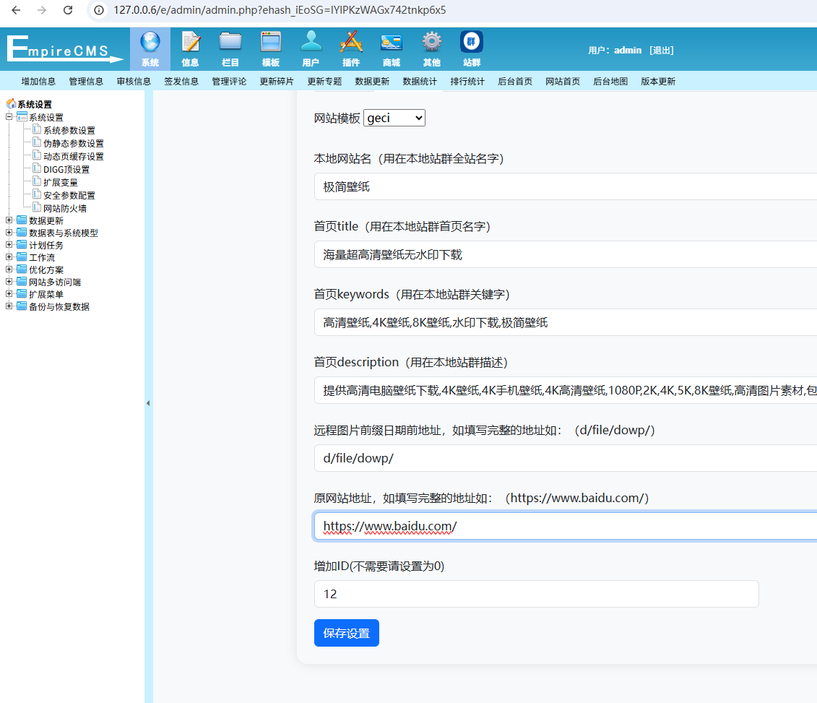Open the 网站模板 geci dropdown

(394, 118)
